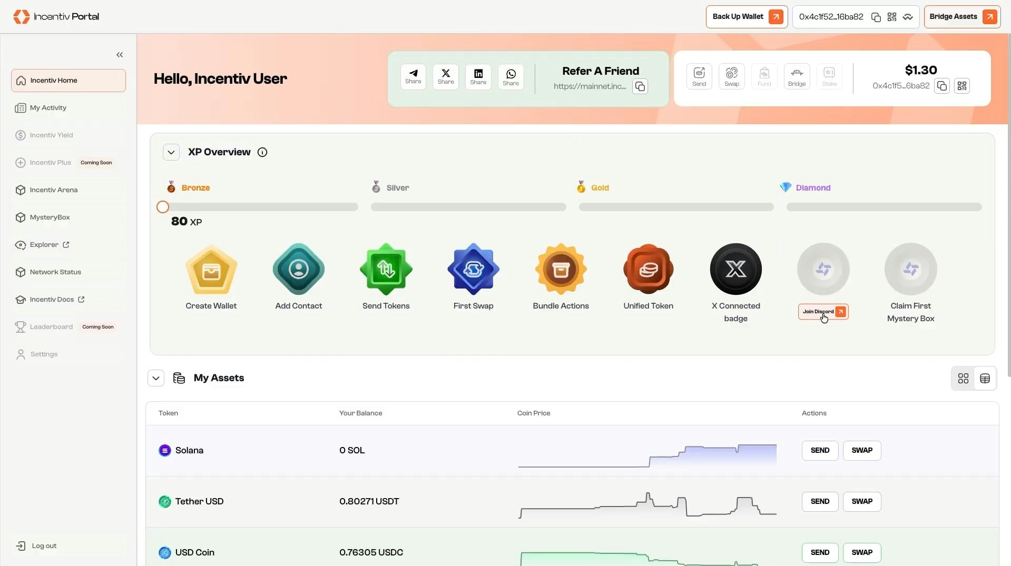
Task: Click the Join Discord button
Action: [x=823, y=312]
